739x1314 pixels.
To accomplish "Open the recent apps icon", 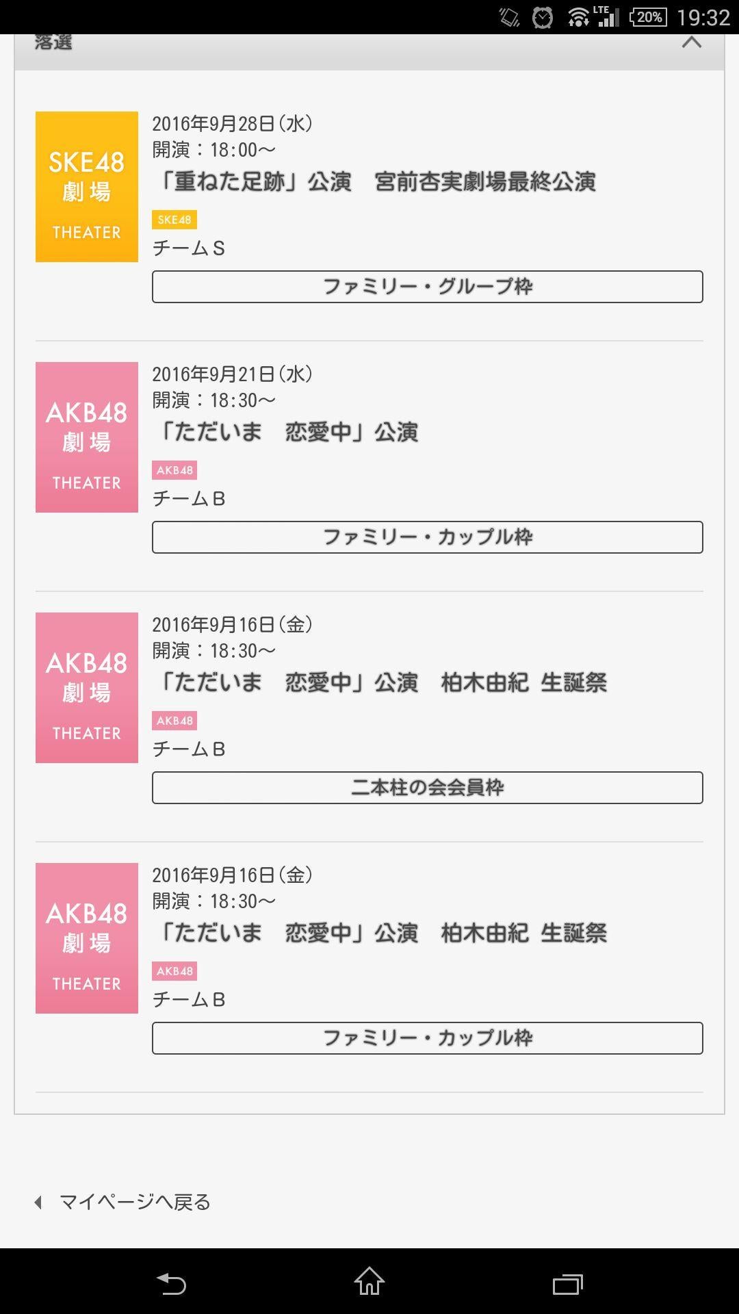I will [567, 1283].
